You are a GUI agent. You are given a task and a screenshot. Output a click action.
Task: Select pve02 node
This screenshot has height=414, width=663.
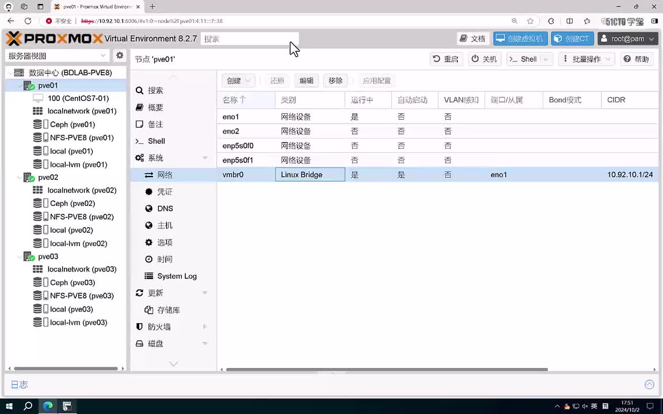pyautogui.click(x=48, y=178)
